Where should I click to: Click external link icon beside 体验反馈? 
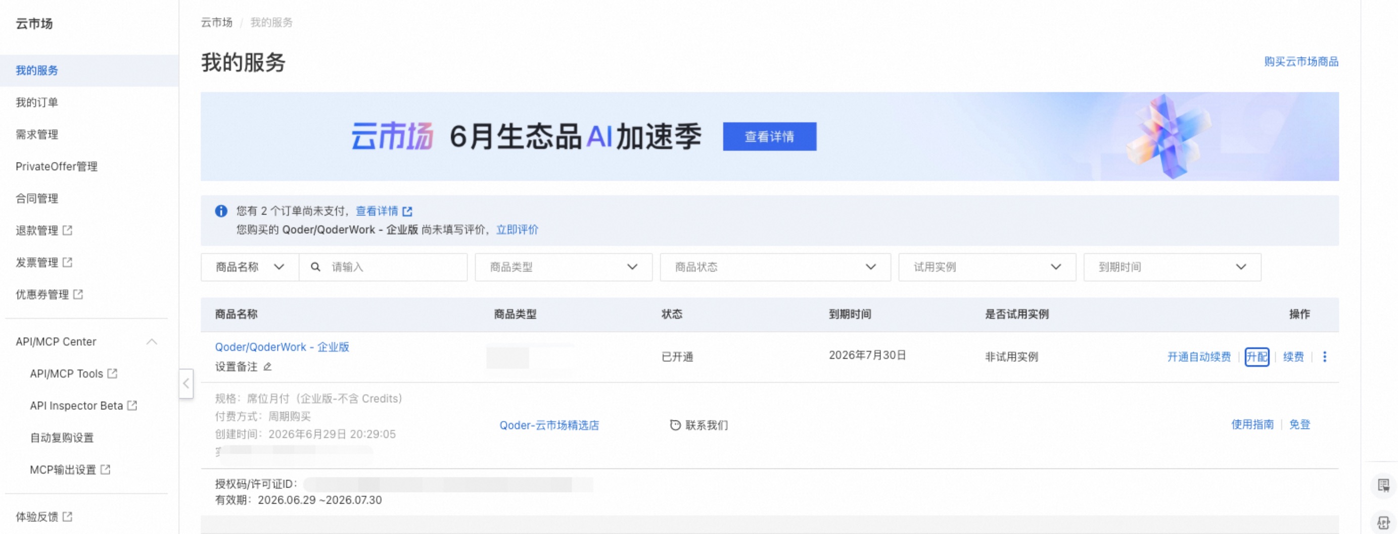(67, 517)
